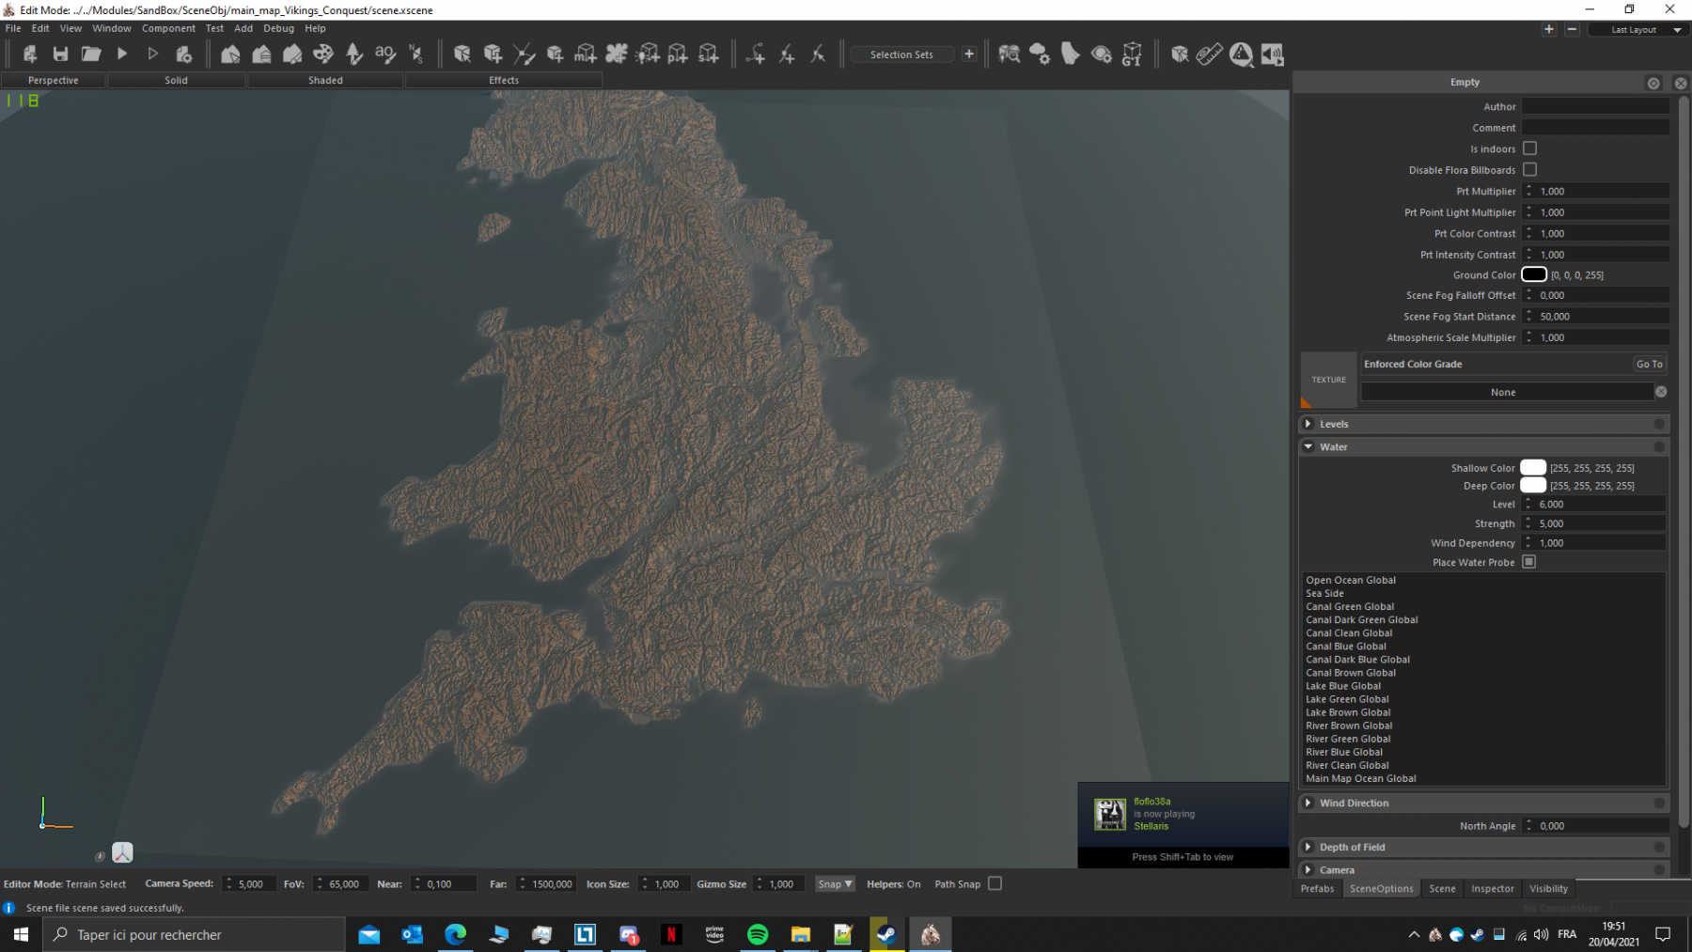Click the flora tree paint tool
The image size is (1692, 952).
[354, 55]
